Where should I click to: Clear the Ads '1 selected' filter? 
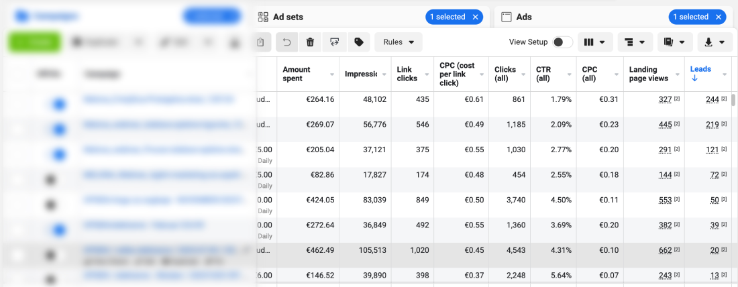click(x=719, y=17)
